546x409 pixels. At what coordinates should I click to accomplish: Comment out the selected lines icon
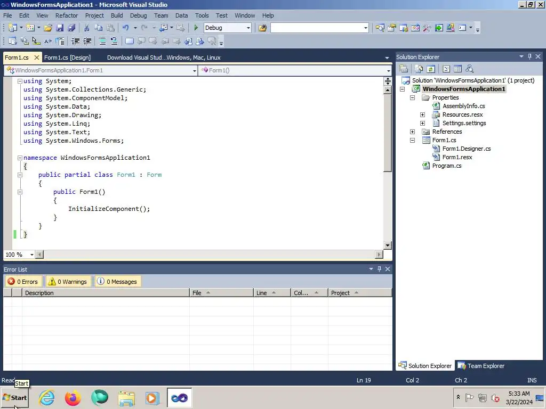coord(102,41)
